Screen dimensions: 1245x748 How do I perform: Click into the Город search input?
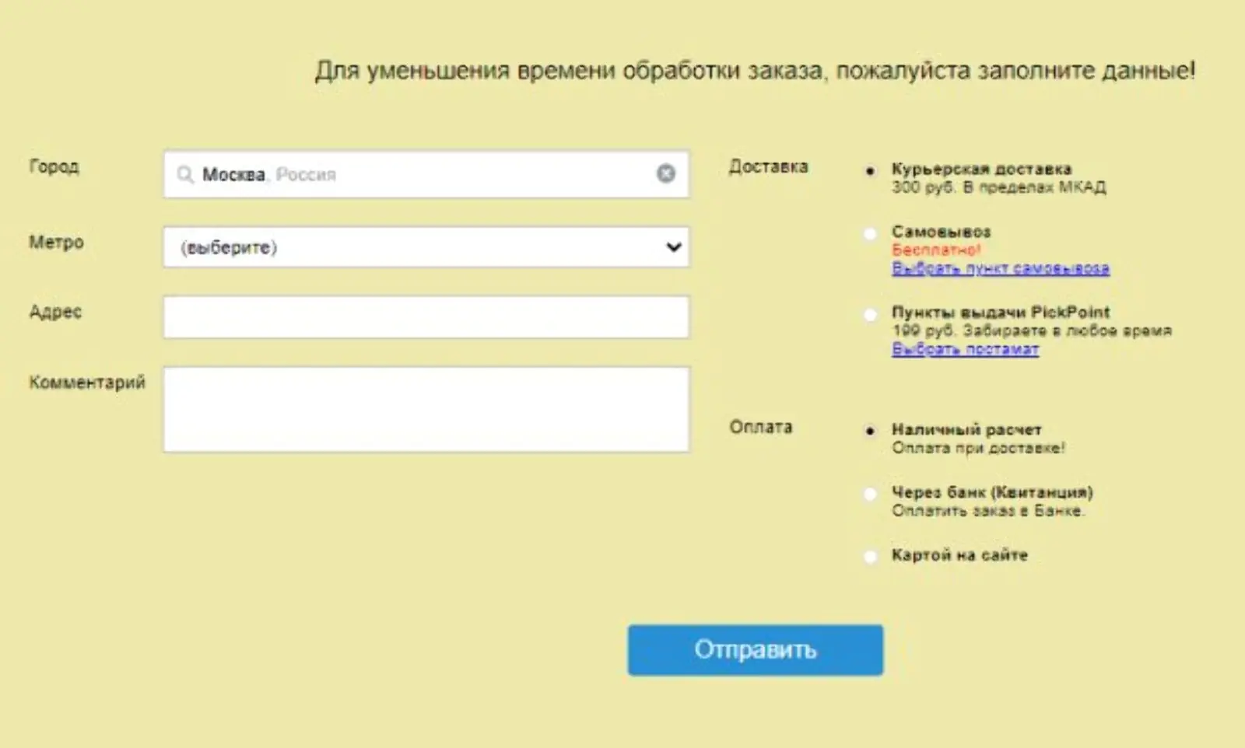pyautogui.click(x=426, y=174)
